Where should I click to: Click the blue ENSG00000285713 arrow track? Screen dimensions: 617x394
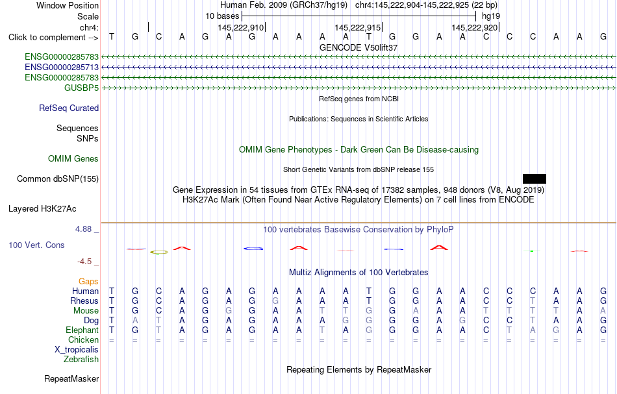359,68
